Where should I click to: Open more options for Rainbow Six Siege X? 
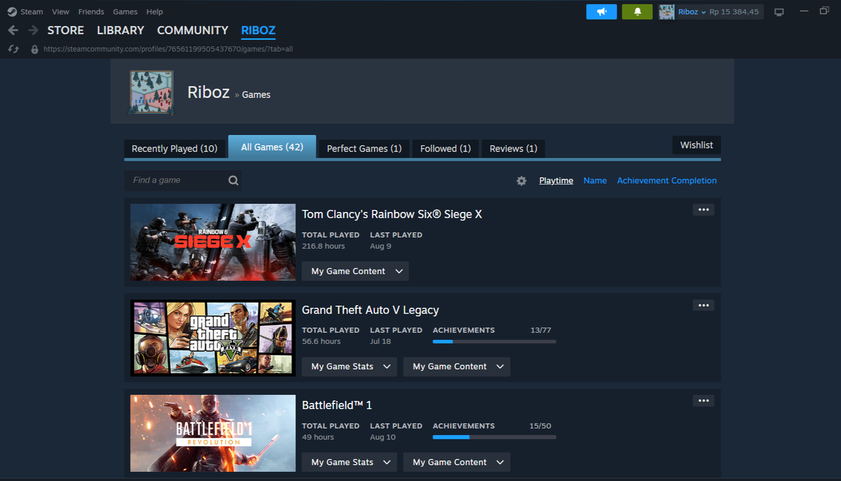coord(704,210)
